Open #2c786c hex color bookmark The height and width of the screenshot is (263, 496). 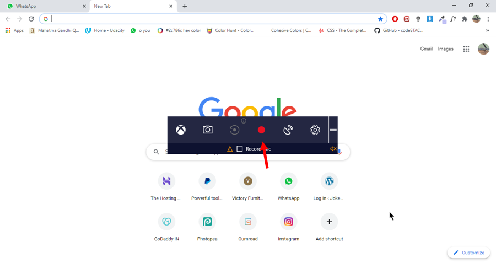click(179, 30)
